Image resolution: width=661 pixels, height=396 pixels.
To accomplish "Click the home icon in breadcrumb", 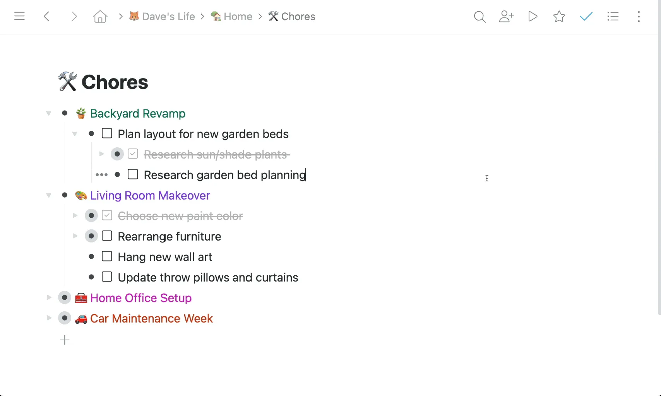I will pyautogui.click(x=100, y=17).
